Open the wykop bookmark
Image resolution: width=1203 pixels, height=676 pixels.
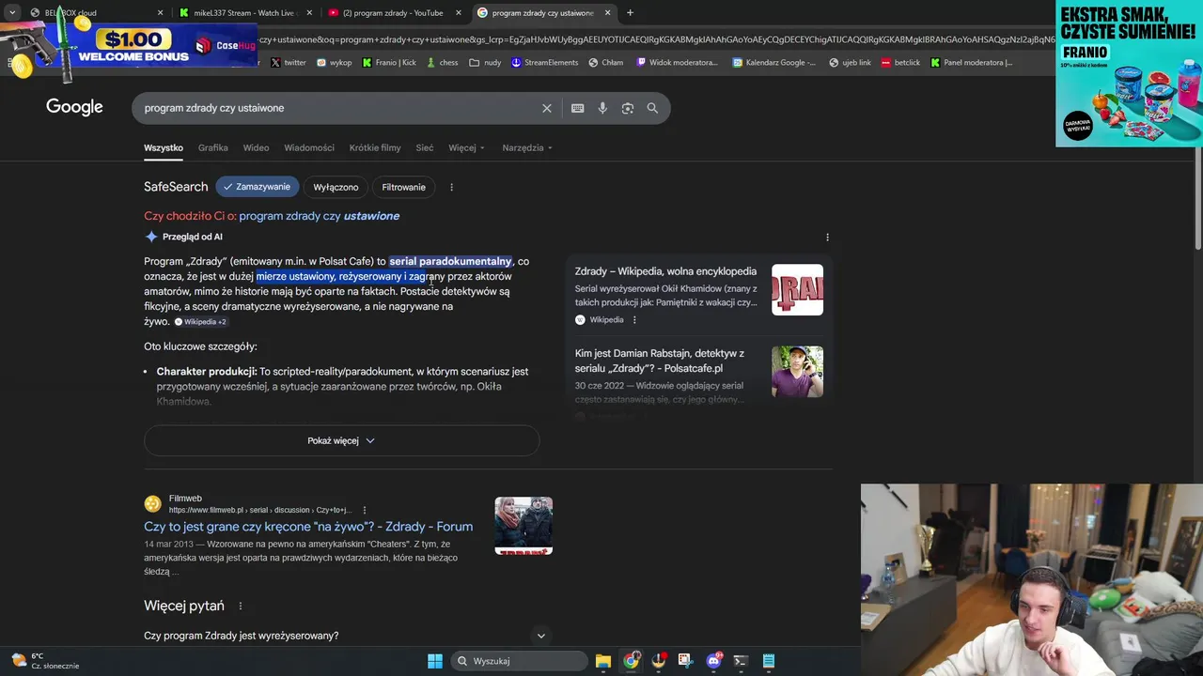[x=334, y=63]
